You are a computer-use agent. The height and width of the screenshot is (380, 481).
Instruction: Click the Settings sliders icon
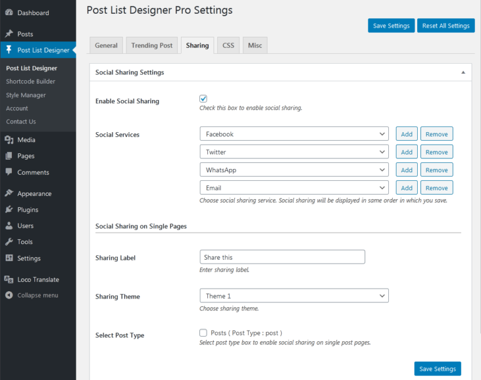9,258
